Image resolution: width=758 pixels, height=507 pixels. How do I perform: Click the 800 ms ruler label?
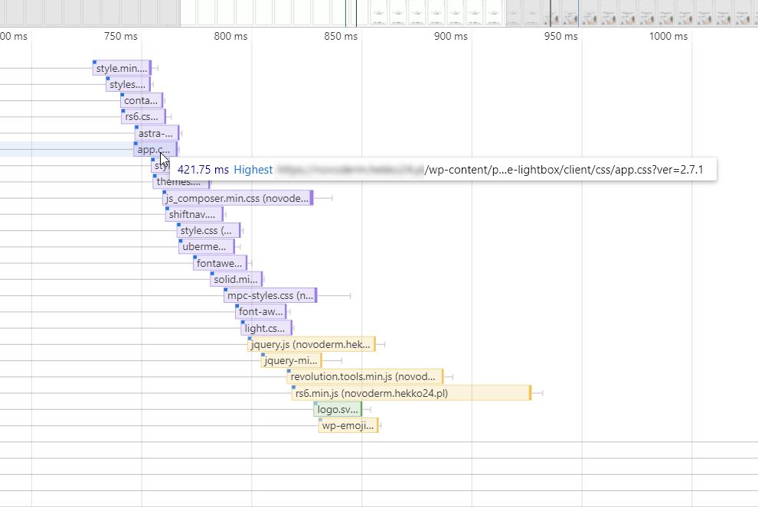point(230,36)
